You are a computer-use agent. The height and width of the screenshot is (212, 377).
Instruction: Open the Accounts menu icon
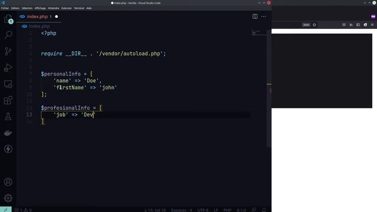point(8,182)
